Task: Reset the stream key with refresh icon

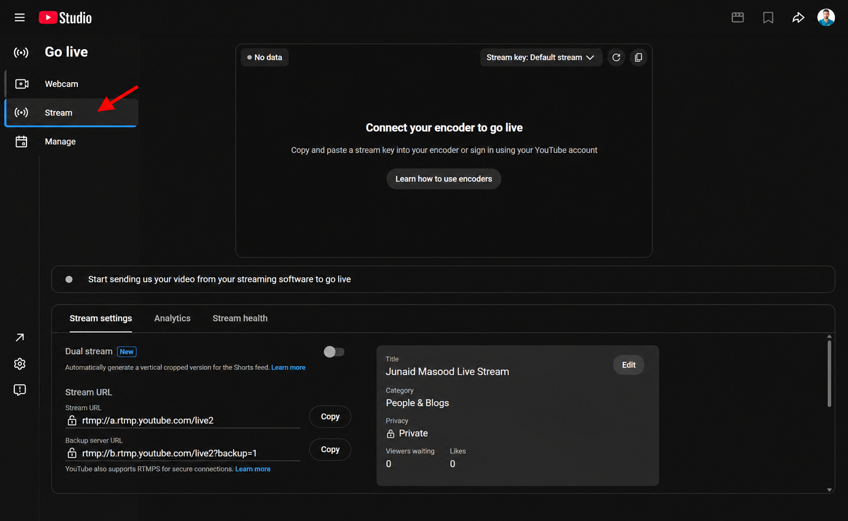Action: pyautogui.click(x=616, y=57)
